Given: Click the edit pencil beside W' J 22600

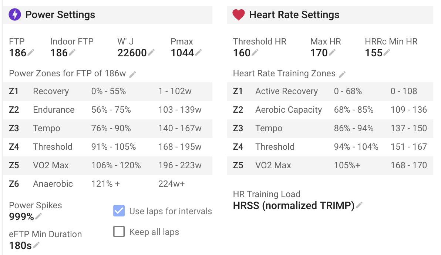Looking at the screenshot, I should click(x=151, y=53).
